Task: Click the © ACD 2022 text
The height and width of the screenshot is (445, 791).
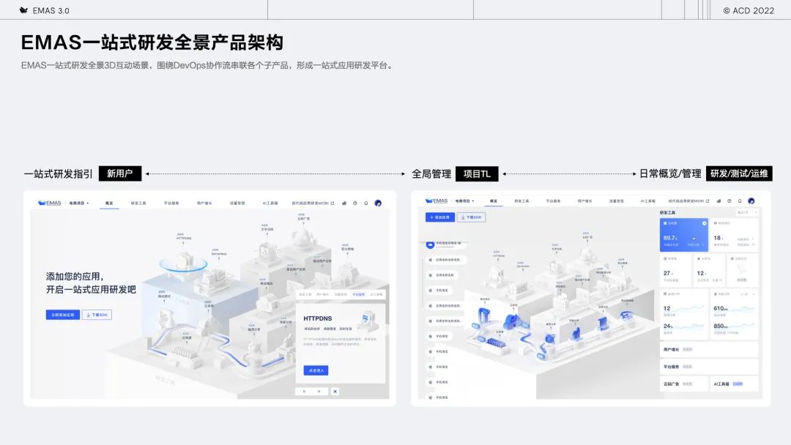Action: point(749,10)
